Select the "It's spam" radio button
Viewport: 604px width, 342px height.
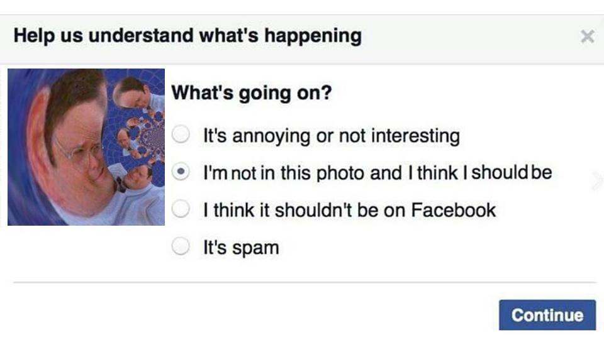click(x=181, y=247)
